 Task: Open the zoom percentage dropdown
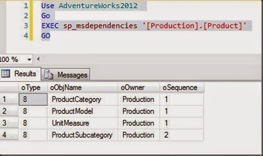[29, 59]
